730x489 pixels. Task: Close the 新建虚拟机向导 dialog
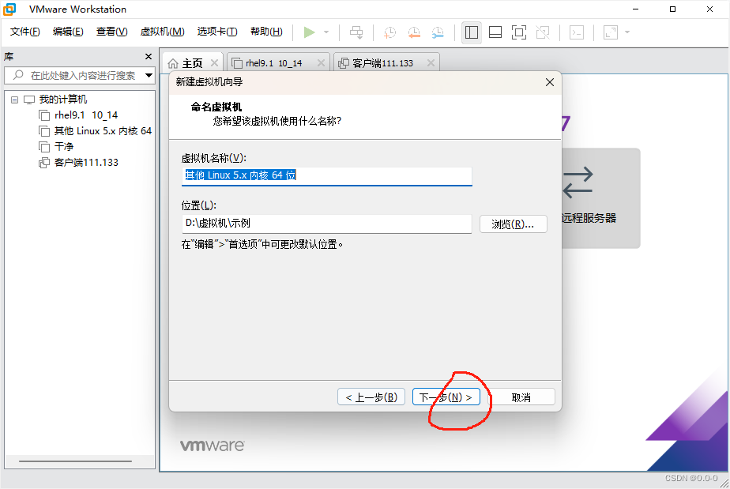point(549,82)
